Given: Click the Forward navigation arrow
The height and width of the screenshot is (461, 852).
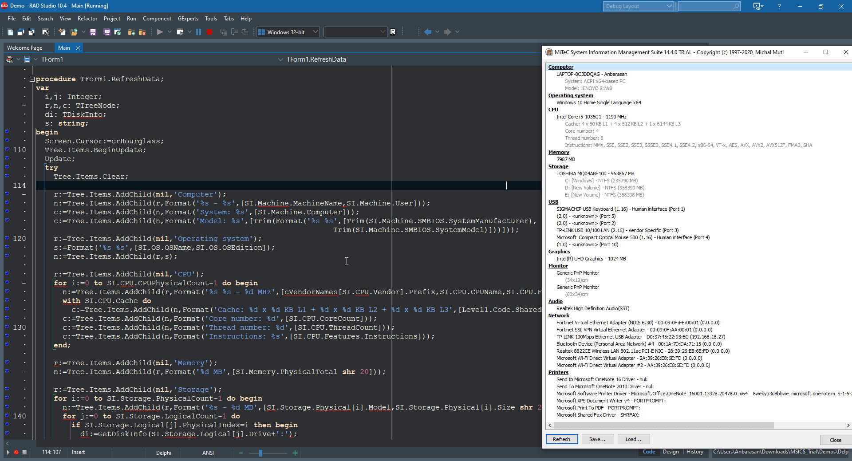Looking at the screenshot, I should pos(447,32).
